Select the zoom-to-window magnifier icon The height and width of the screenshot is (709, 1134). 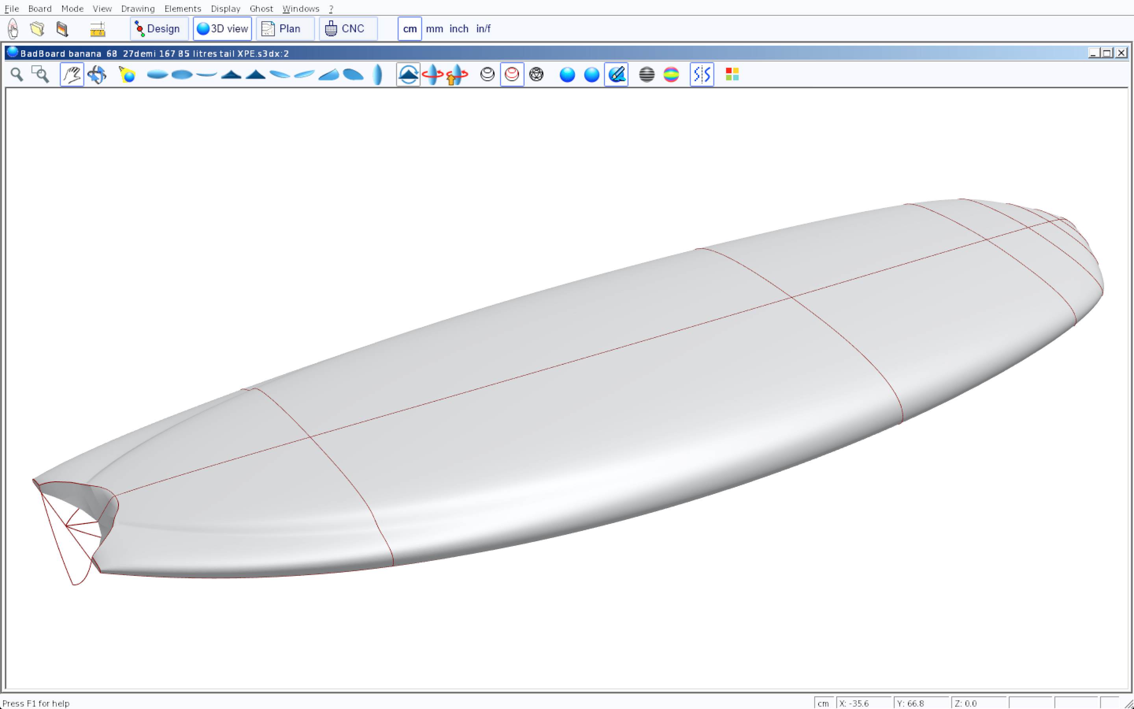40,74
